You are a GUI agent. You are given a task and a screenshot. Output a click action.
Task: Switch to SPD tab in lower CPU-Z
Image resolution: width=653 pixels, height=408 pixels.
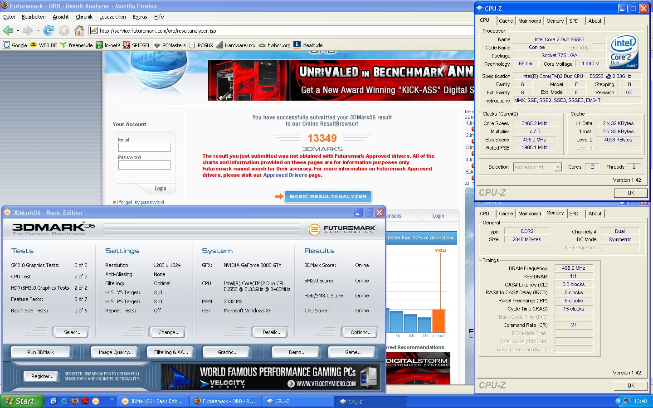(x=574, y=214)
